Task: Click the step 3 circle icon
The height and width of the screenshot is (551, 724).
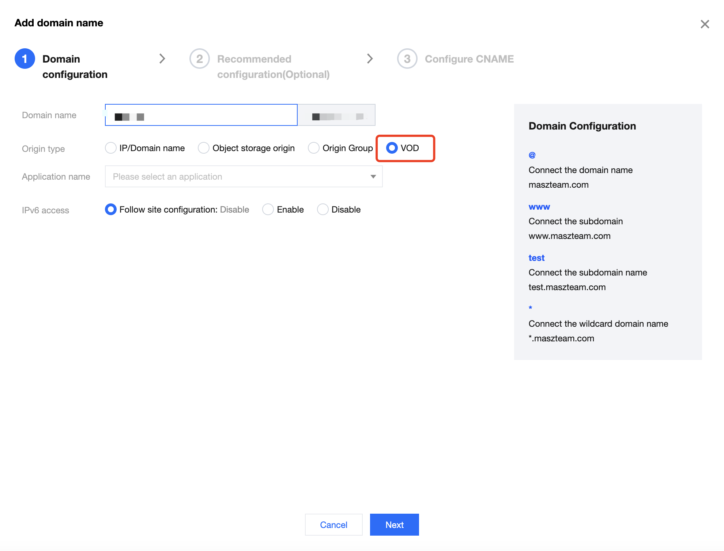Action: tap(407, 59)
